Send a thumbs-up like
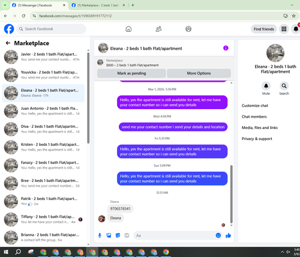The image size is (300, 257). [x=228, y=235]
